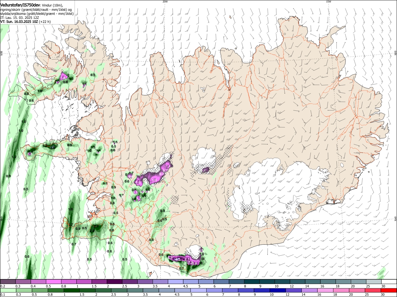Select the dark purple snow swatch between 2 and 2.5
This screenshot has height=297, width=397.
pyautogui.click(x=114, y=282)
